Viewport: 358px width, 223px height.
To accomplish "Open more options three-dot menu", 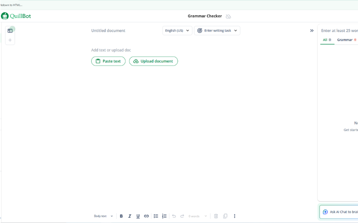I will click(234, 216).
